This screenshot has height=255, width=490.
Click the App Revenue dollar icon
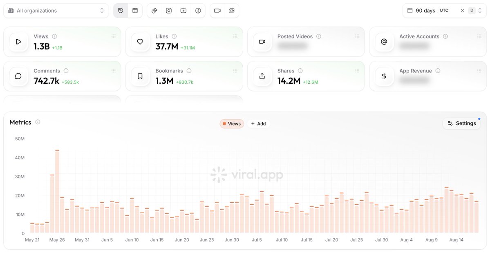point(384,76)
